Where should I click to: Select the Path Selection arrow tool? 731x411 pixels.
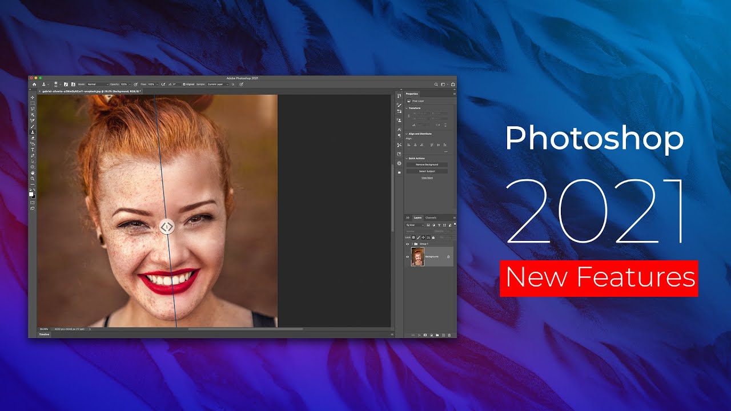[33, 161]
